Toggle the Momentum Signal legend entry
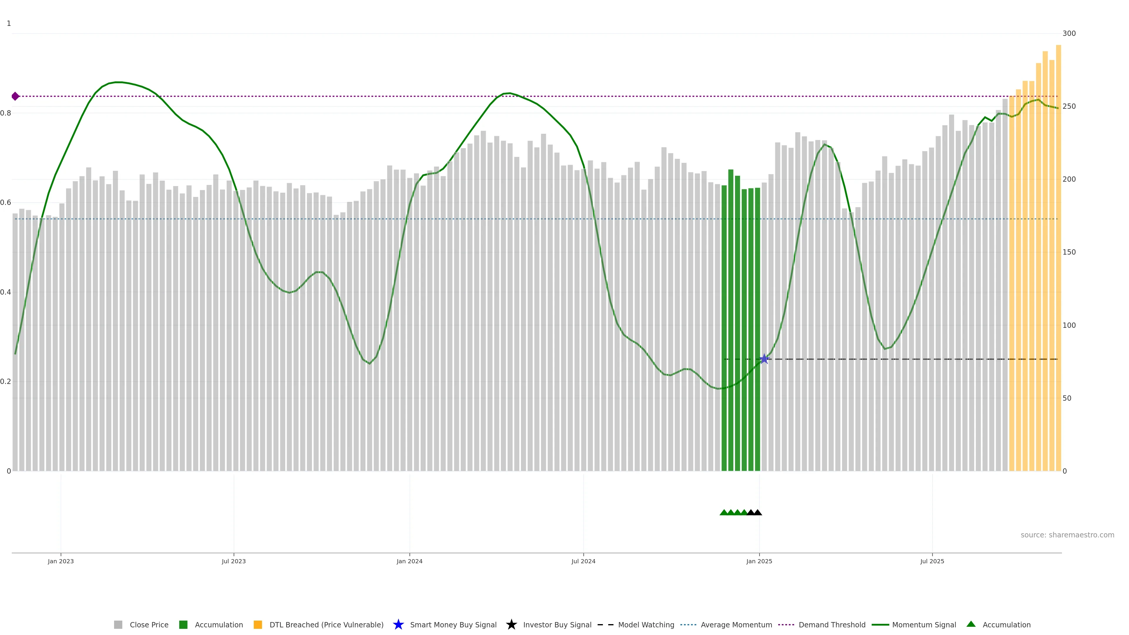This screenshot has height=635, width=1129. click(x=924, y=625)
